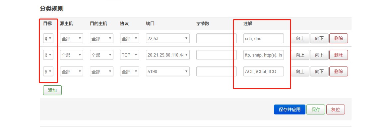Click byte count field in AOL, iChat row
Screen dimensions: 390x129
coord(216,71)
